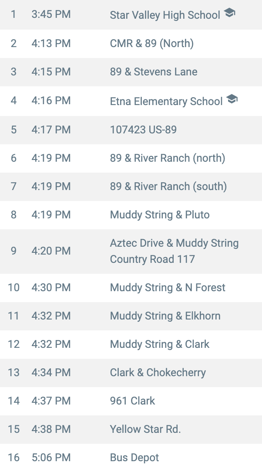This screenshot has width=262, height=476.
Task: Click the school icon next to Etna Elementary School
Action: click(232, 99)
